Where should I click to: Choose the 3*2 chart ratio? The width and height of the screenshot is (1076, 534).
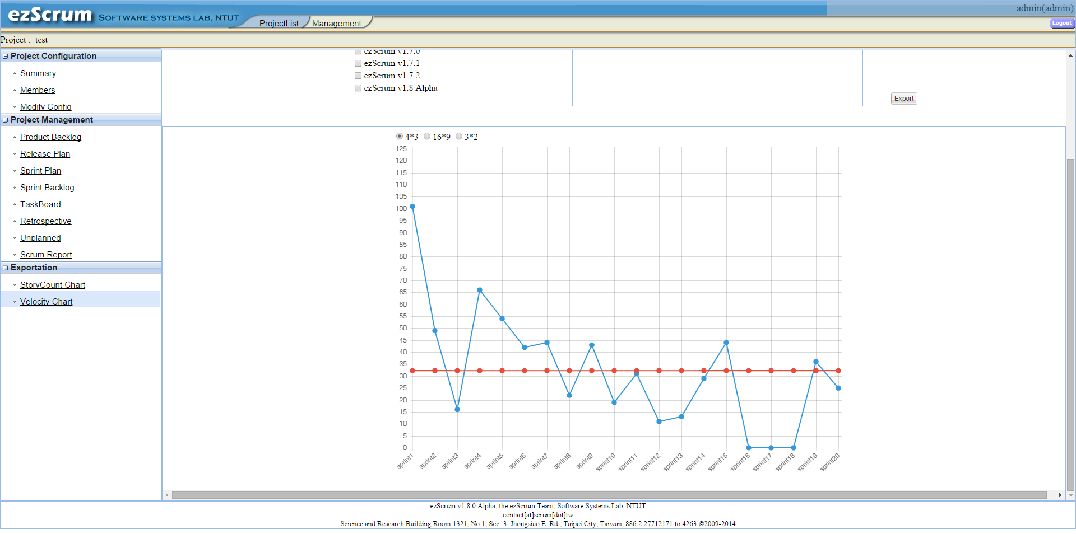(x=459, y=137)
